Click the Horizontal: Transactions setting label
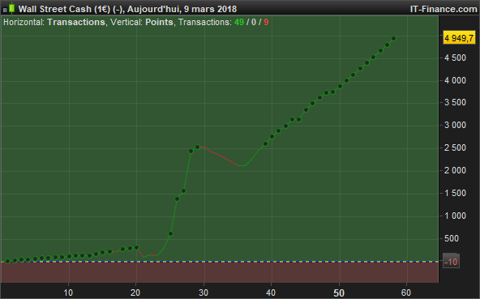Image resolution: width=480 pixels, height=299 pixels. click(54, 23)
